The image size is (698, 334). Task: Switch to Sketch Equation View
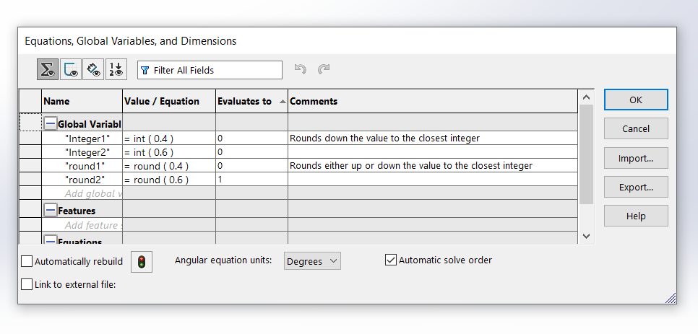click(71, 69)
